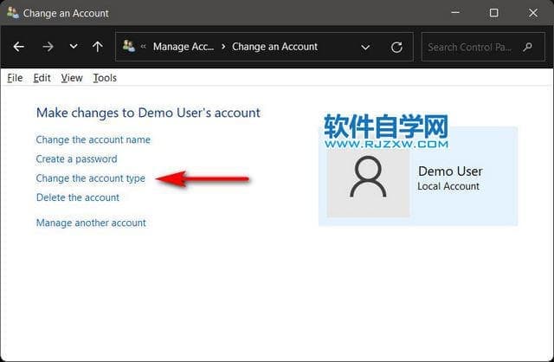Open the File menu
Viewport: 554px width, 362px height.
point(15,78)
